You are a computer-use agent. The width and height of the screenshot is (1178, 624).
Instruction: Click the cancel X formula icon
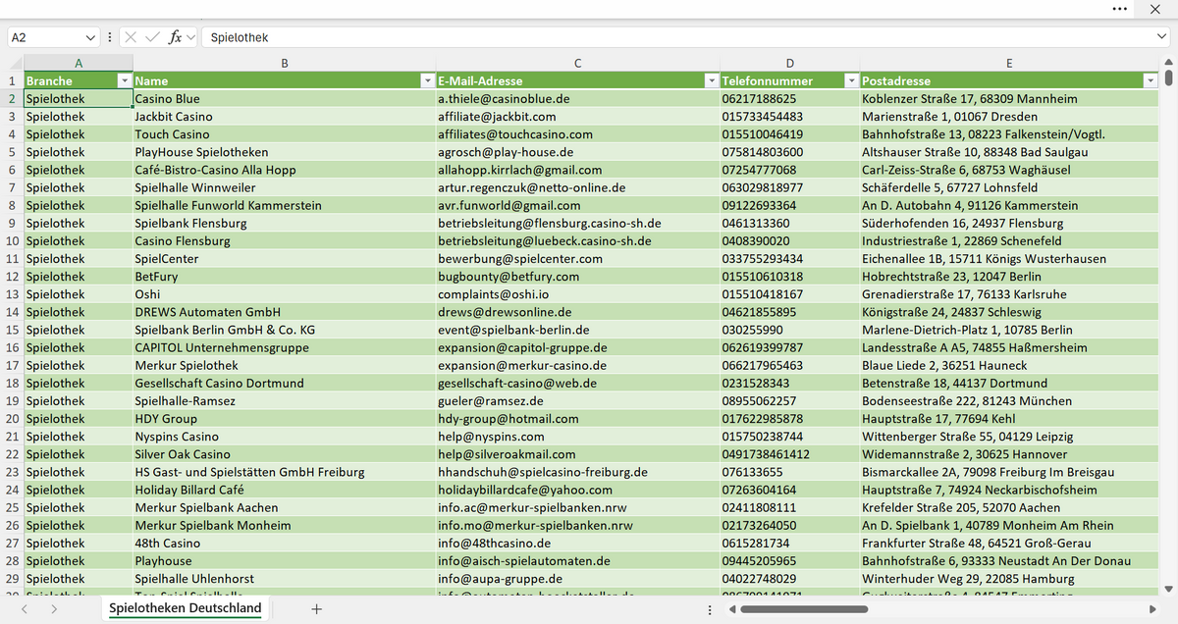click(x=130, y=37)
